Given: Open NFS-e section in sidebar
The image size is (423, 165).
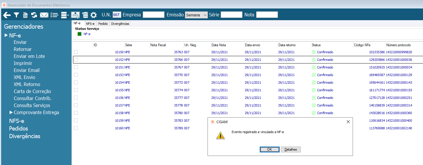Looking at the screenshot, I should click(x=17, y=121).
